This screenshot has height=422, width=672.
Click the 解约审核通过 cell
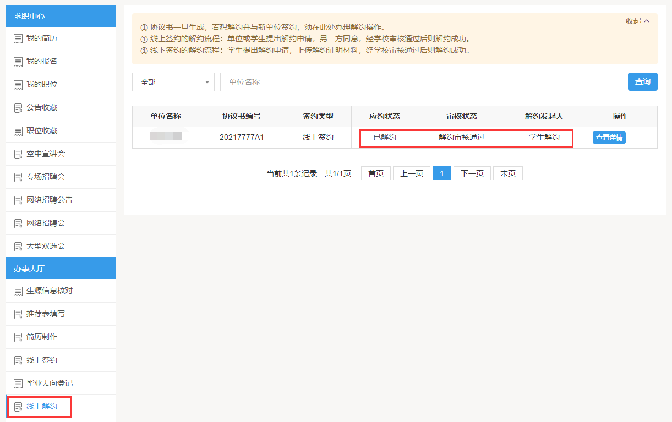pyautogui.click(x=462, y=138)
